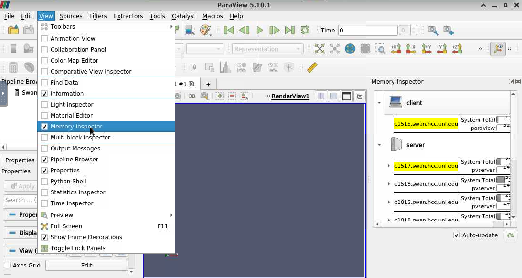Open the Calculator filter icon
The height and width of the screenshot is (278, 522).
(13, 67)
